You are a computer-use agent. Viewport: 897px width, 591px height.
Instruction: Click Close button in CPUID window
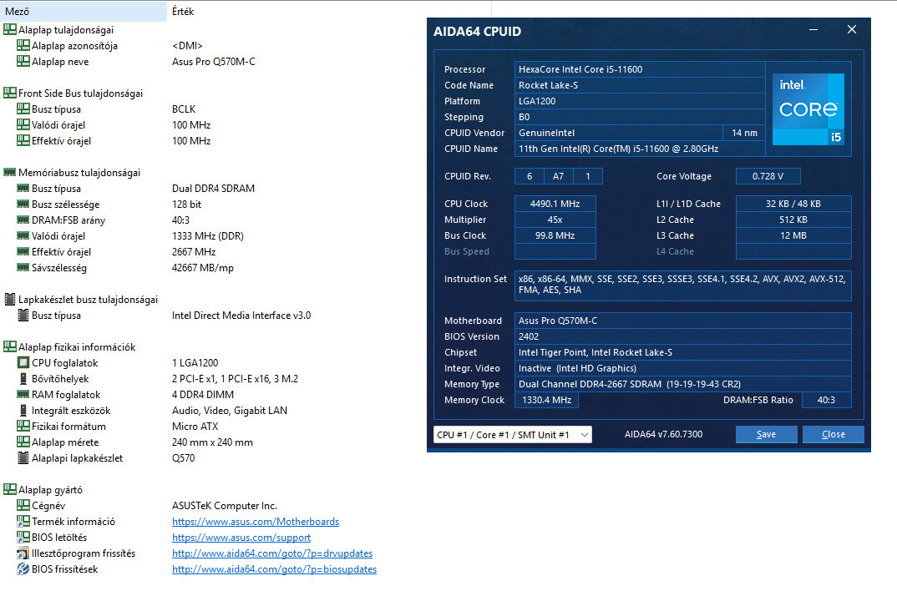[x=833, y=434]
